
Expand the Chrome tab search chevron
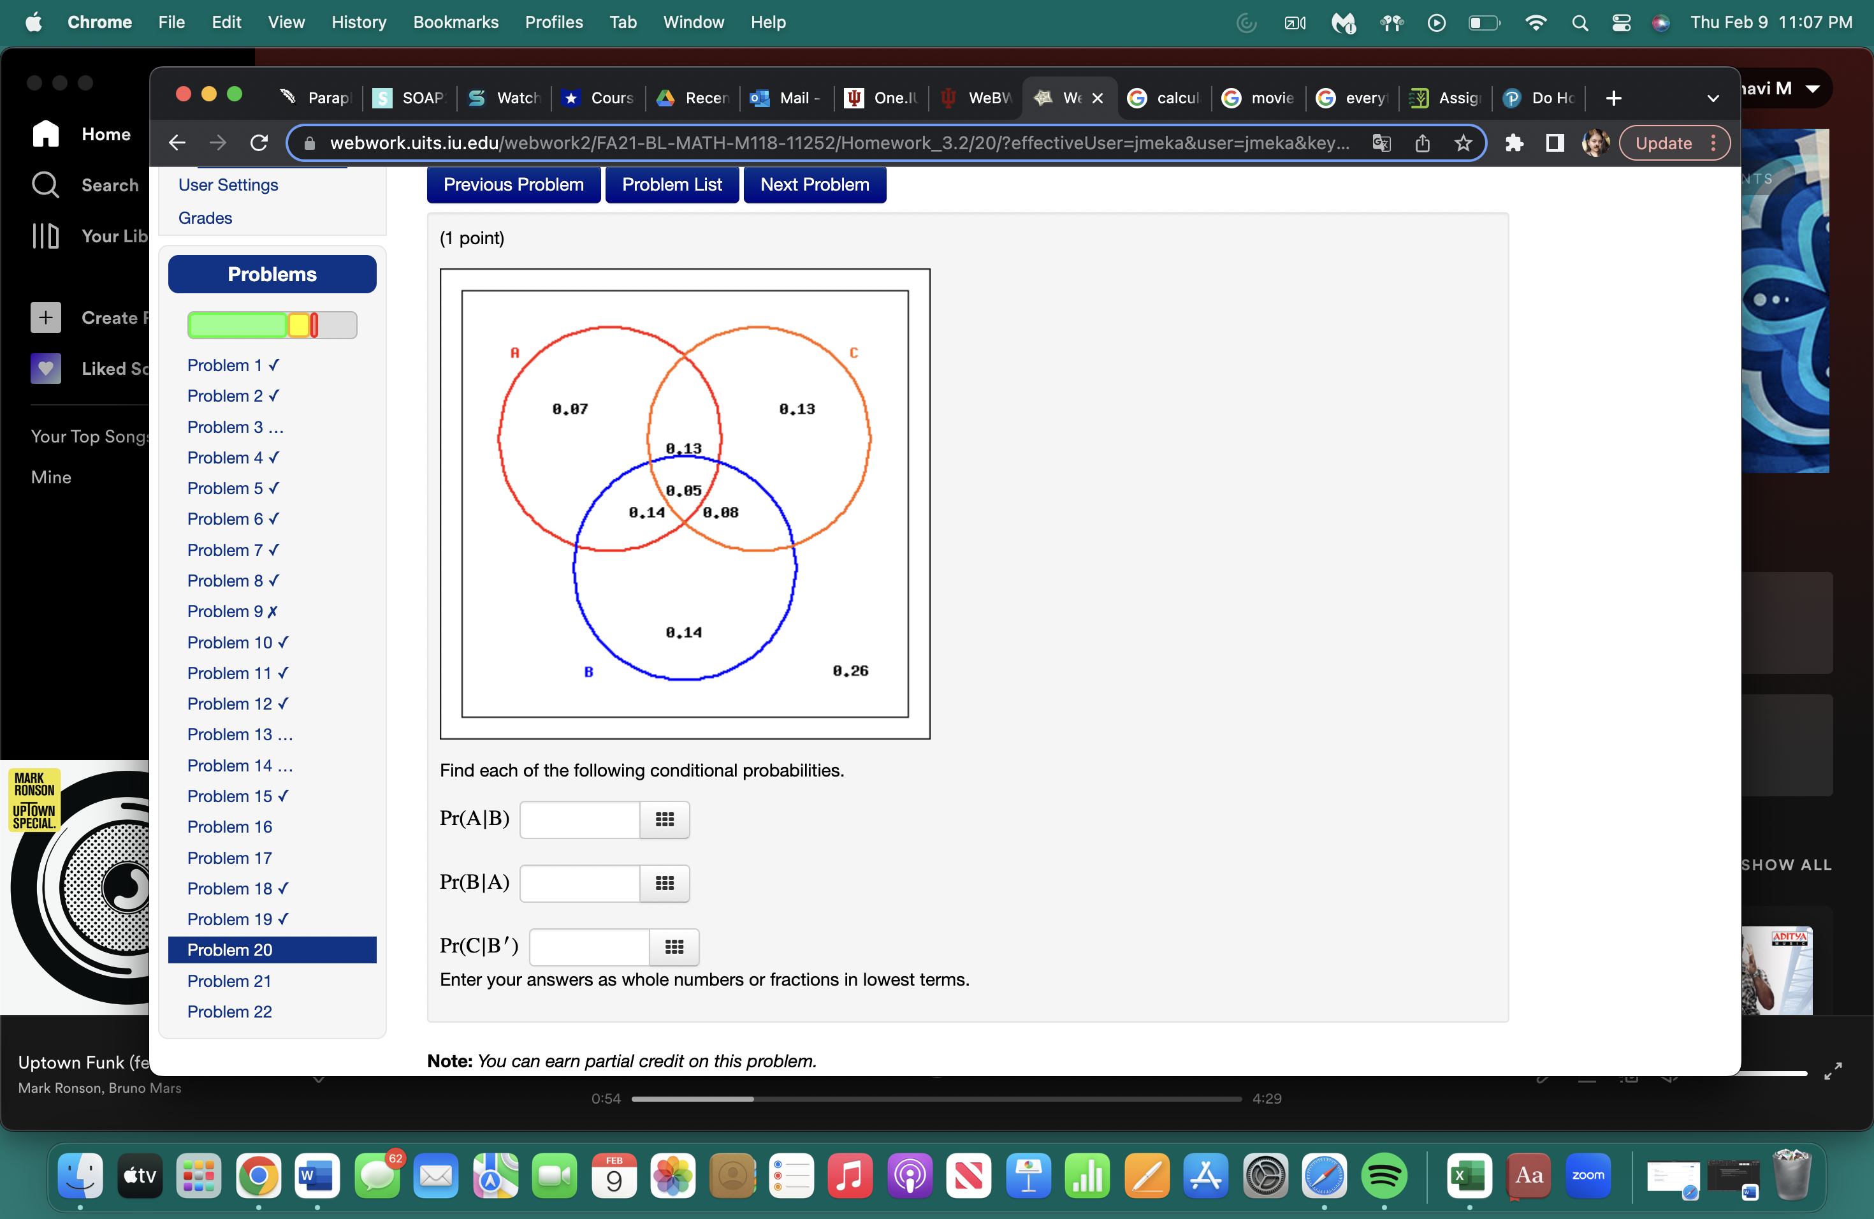click(1713, 98)
